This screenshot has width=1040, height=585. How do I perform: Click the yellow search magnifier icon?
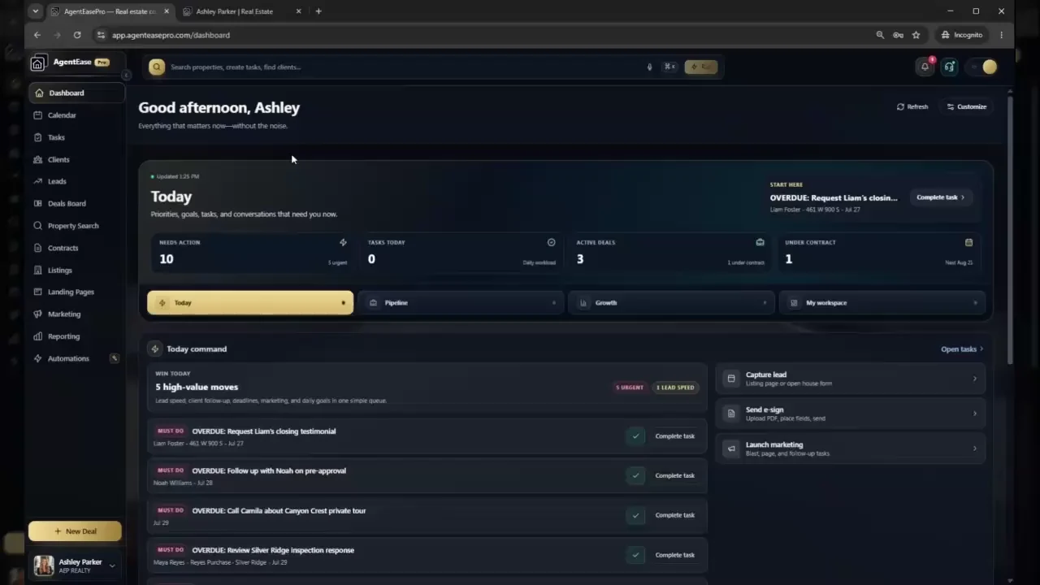[x=157, y=67]
